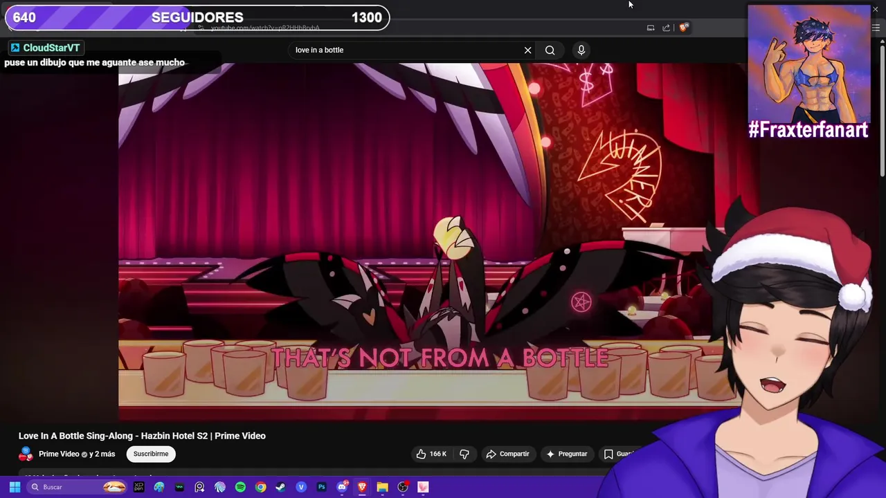Open Discord from the taskbar
Image resolution: width=886 pixels, height=498 pixels.
[x=342, y=487]
